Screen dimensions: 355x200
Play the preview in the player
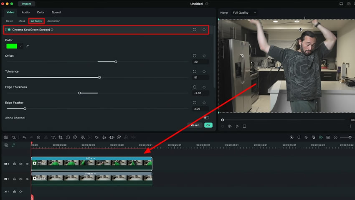click(237, 126)
